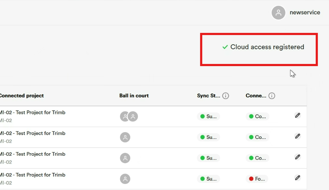Select the first avatar in first row's Ball in court
The image size is (329, 190).
coord(124,116)
